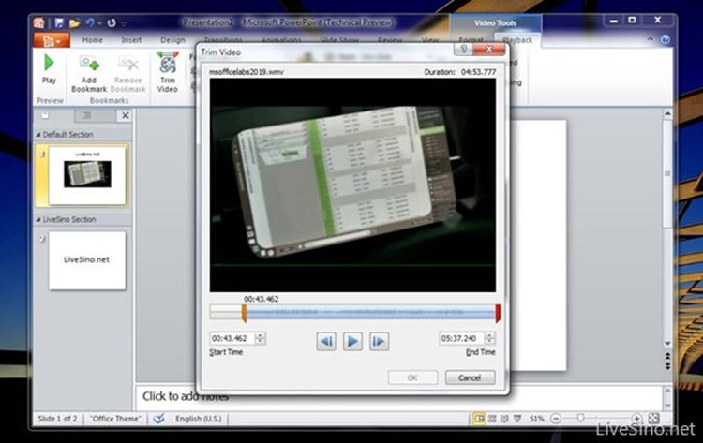Click the "Office Theme" status entry

115,419
